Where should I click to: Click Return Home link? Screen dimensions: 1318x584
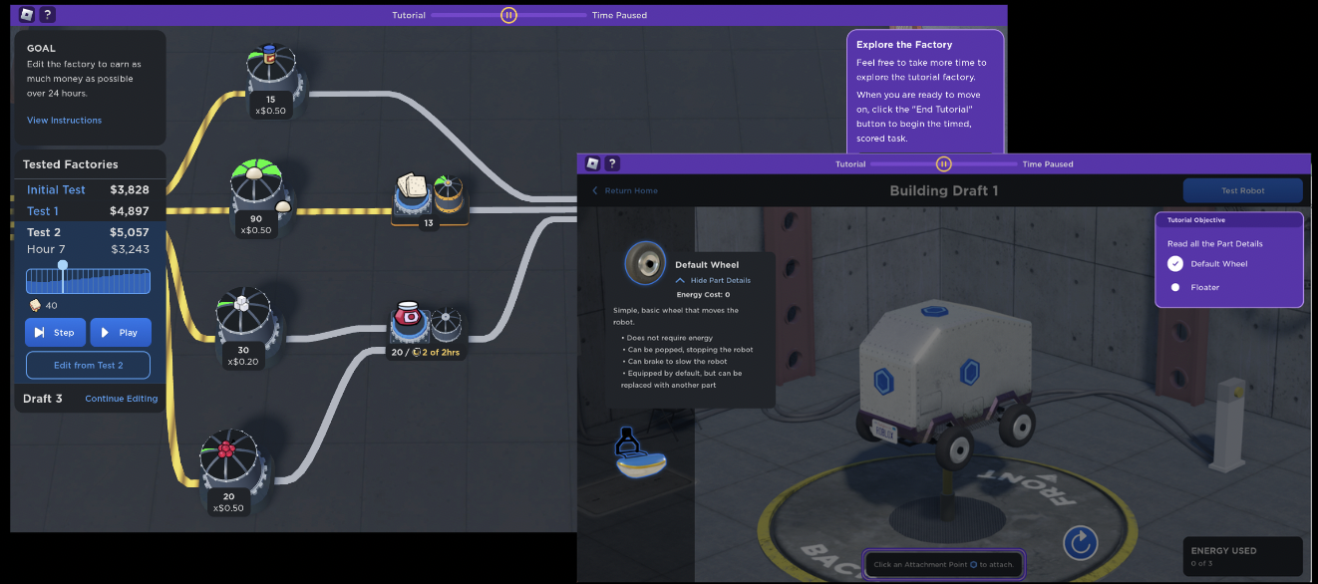[x=625, y=190]
